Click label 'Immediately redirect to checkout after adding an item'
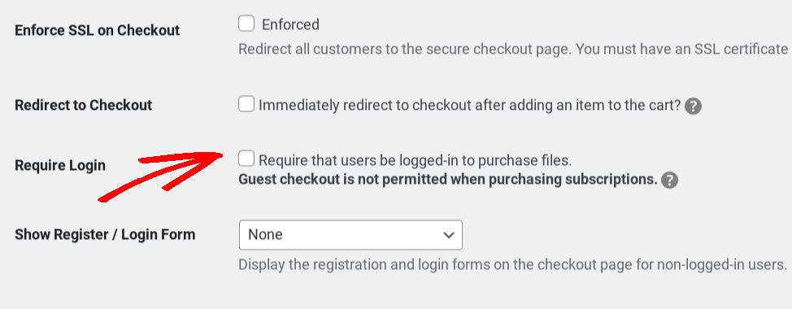This screenshot has height=309, width=792. (x=470, y=106)
